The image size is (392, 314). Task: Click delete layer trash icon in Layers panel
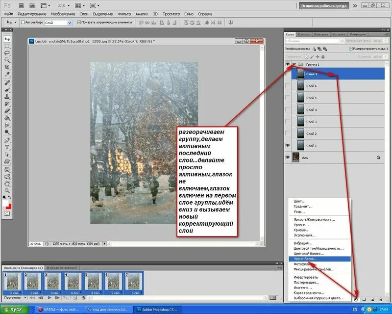point(381,299)
